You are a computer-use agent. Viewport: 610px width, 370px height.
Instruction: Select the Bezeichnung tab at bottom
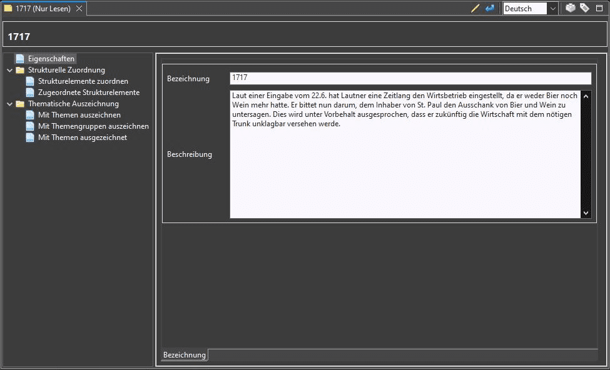pos(185,355)
